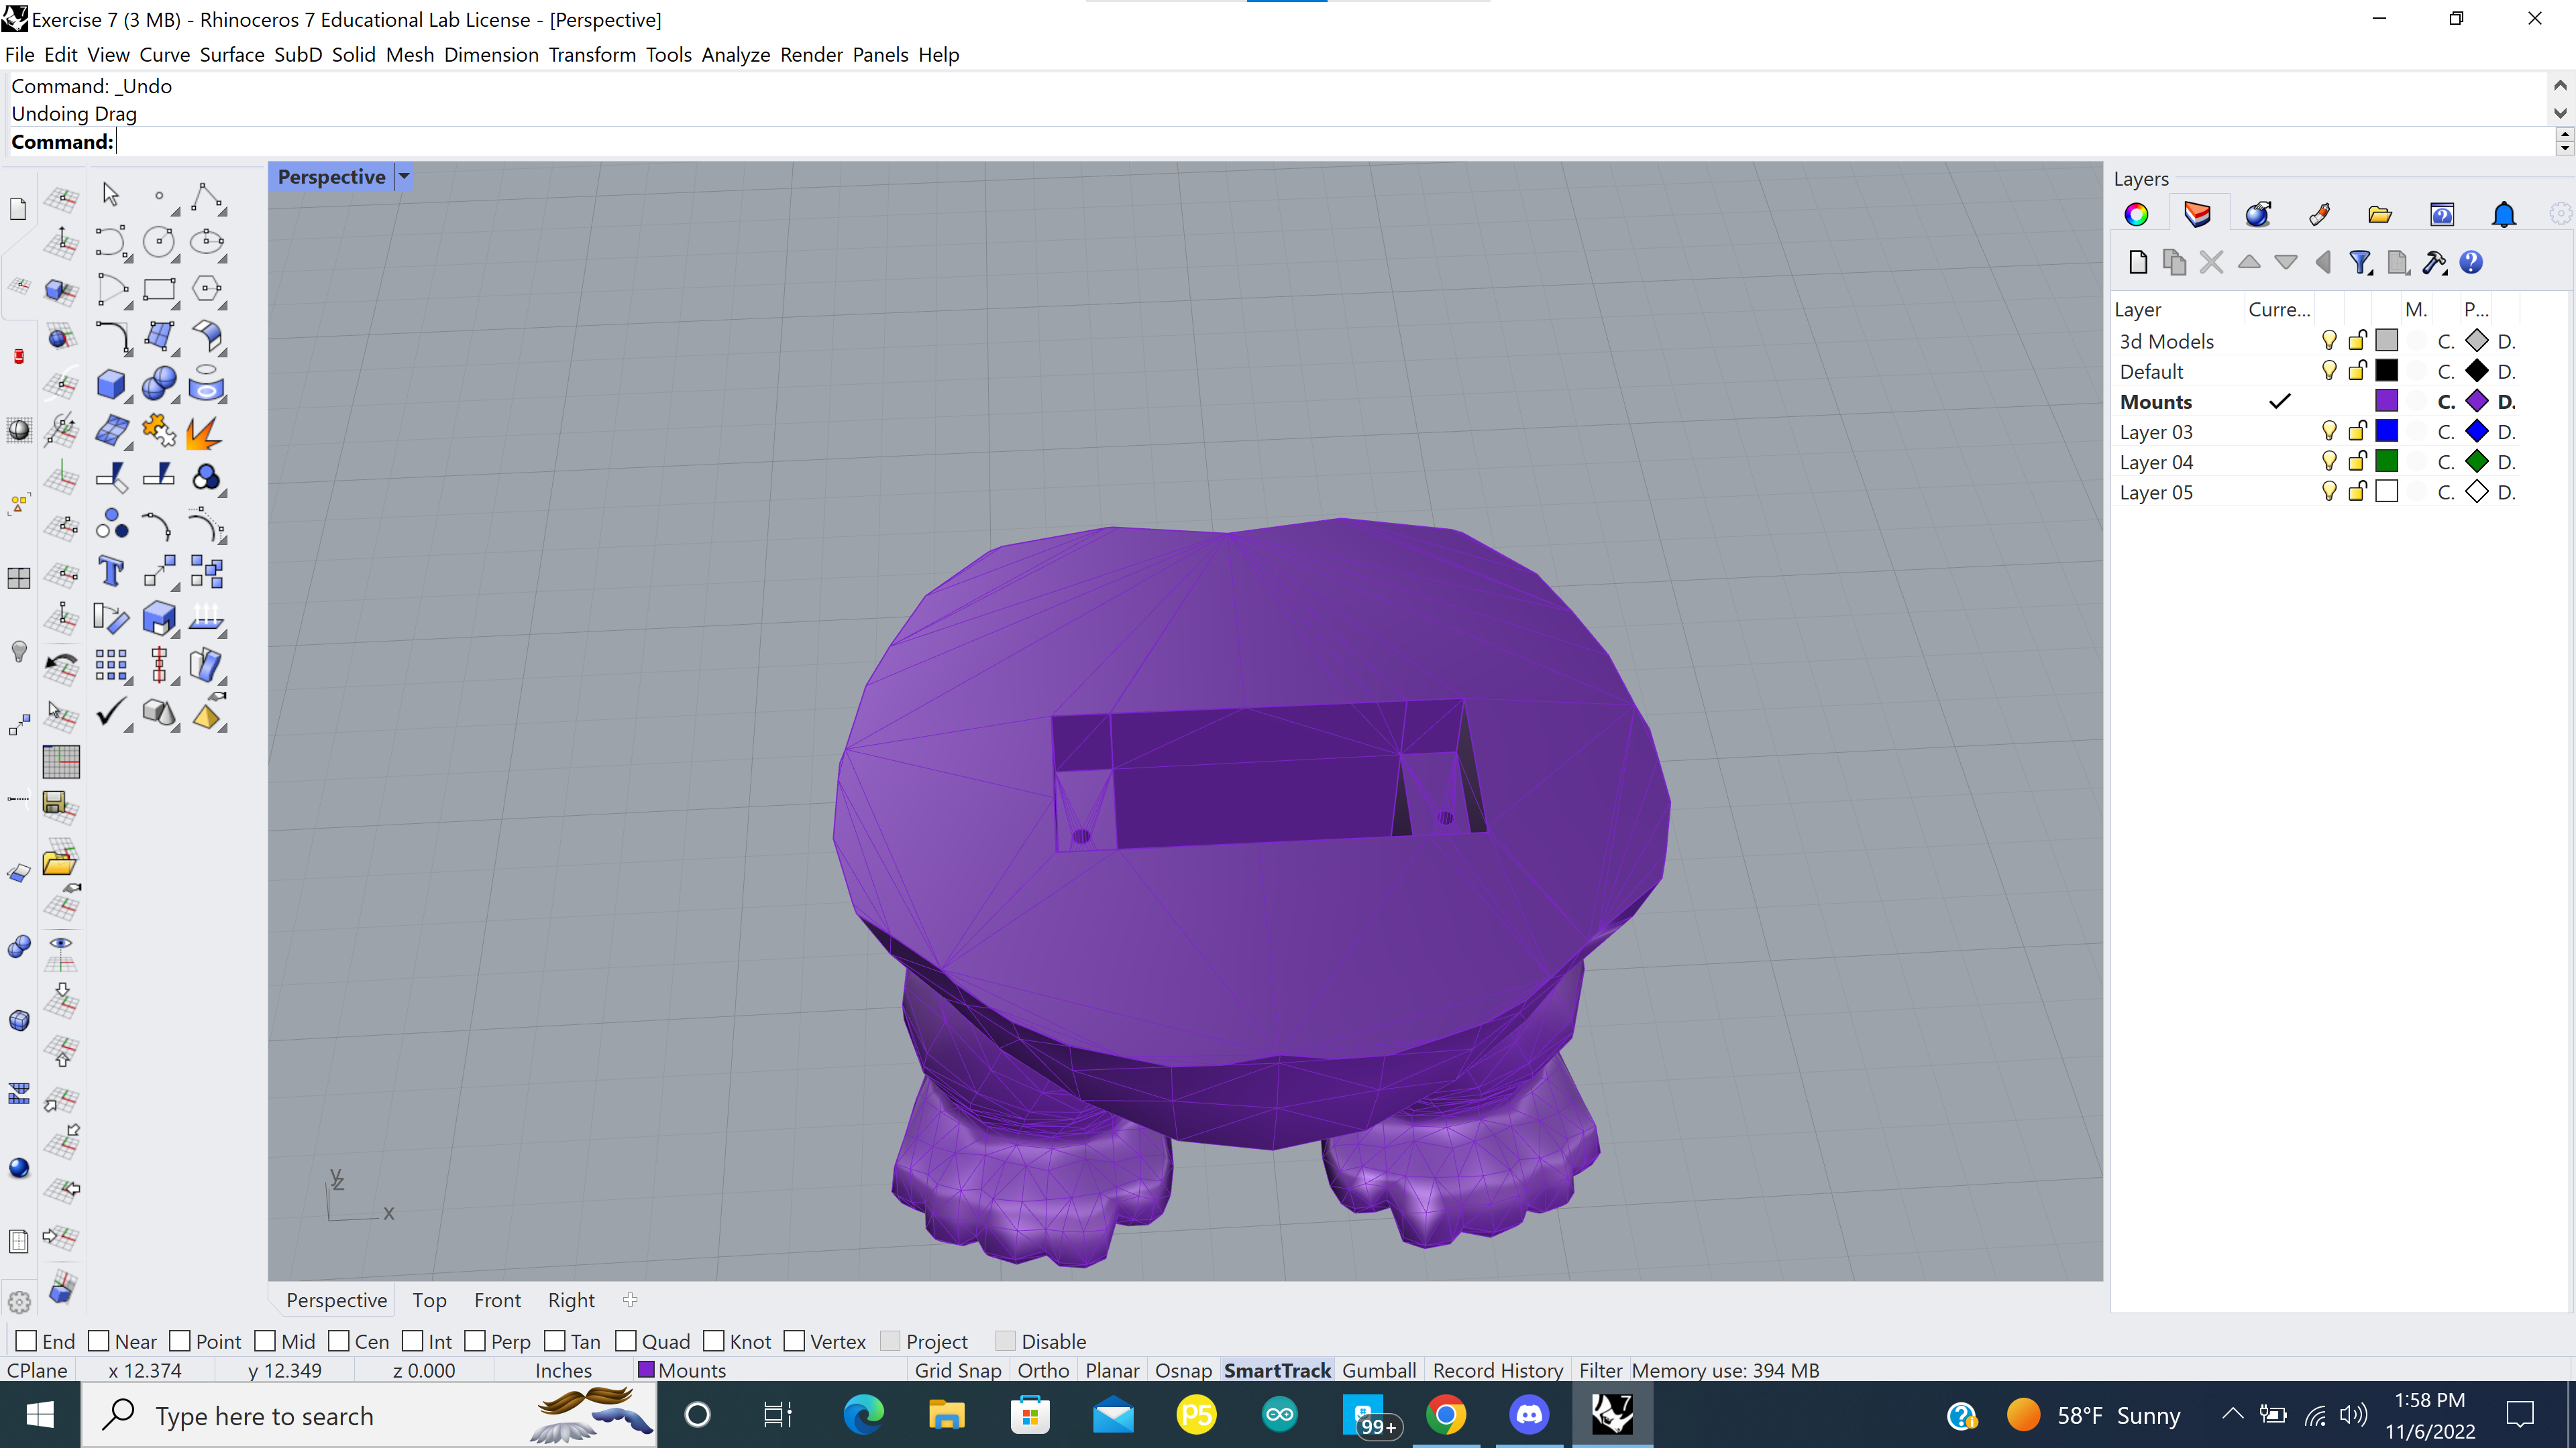Image resolution: width=2576 pixels, height=1448 pixels.
Task: Move layer up with the up arrow
Action: (x=2249, y=262)
